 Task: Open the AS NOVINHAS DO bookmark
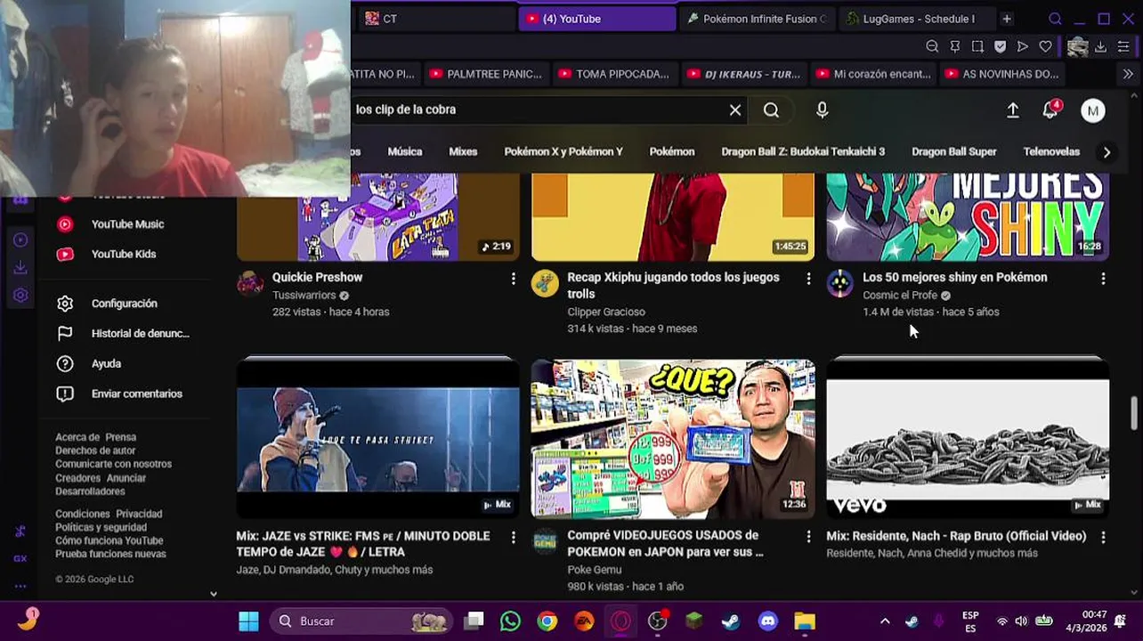click(x=1001, y=74)
